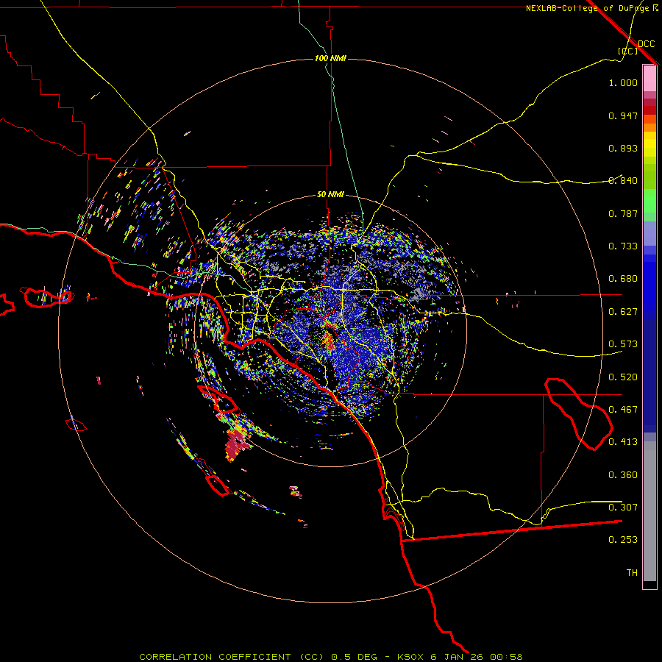
Task: Click the 0.5 DEG elevation text
Action: click(354, 657)
